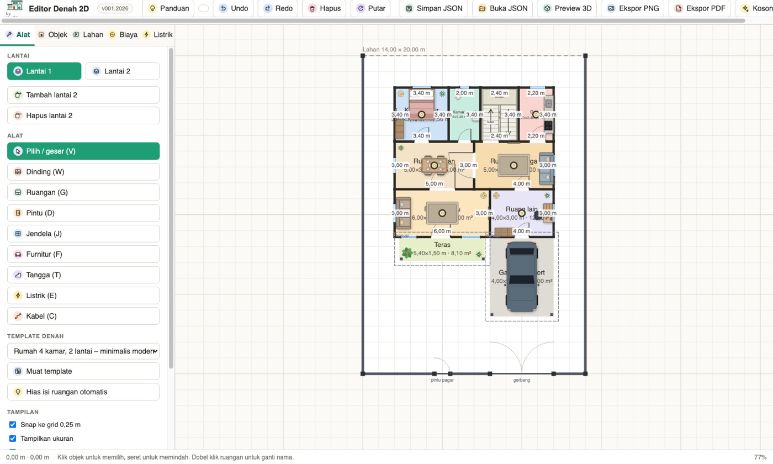Select the Furnitur (F) tool
The image size is (773, 464).
(x=83, y=254)
